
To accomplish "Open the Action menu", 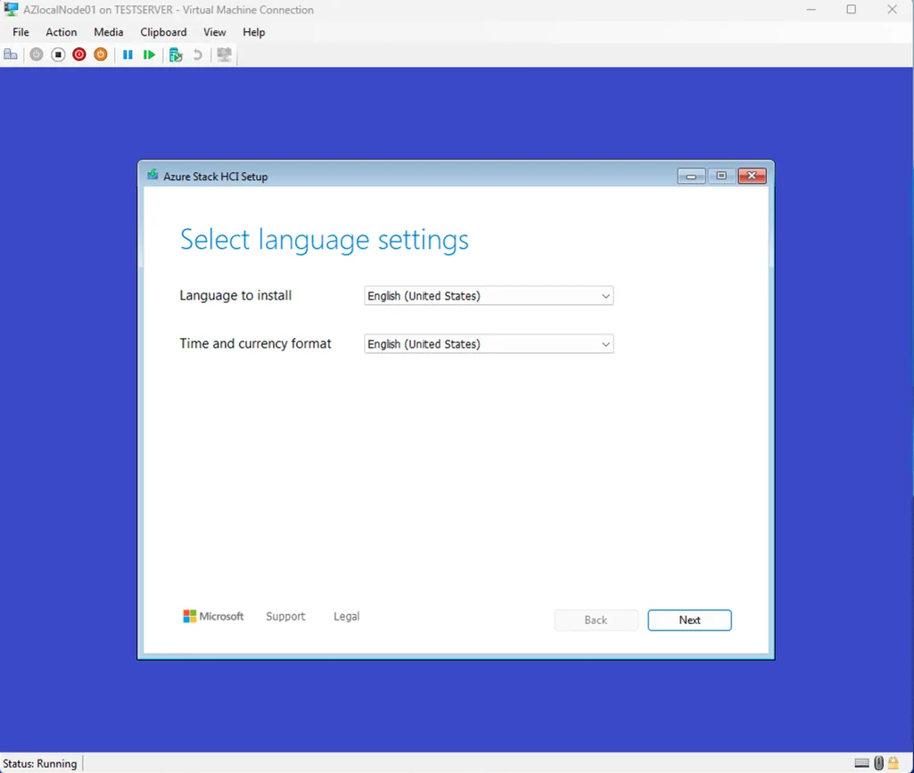I will (x=62, y=32).
